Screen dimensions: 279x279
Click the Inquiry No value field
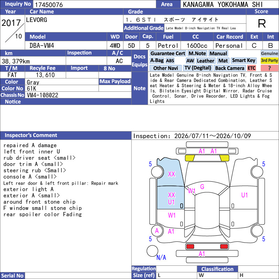tap(94, 5)
